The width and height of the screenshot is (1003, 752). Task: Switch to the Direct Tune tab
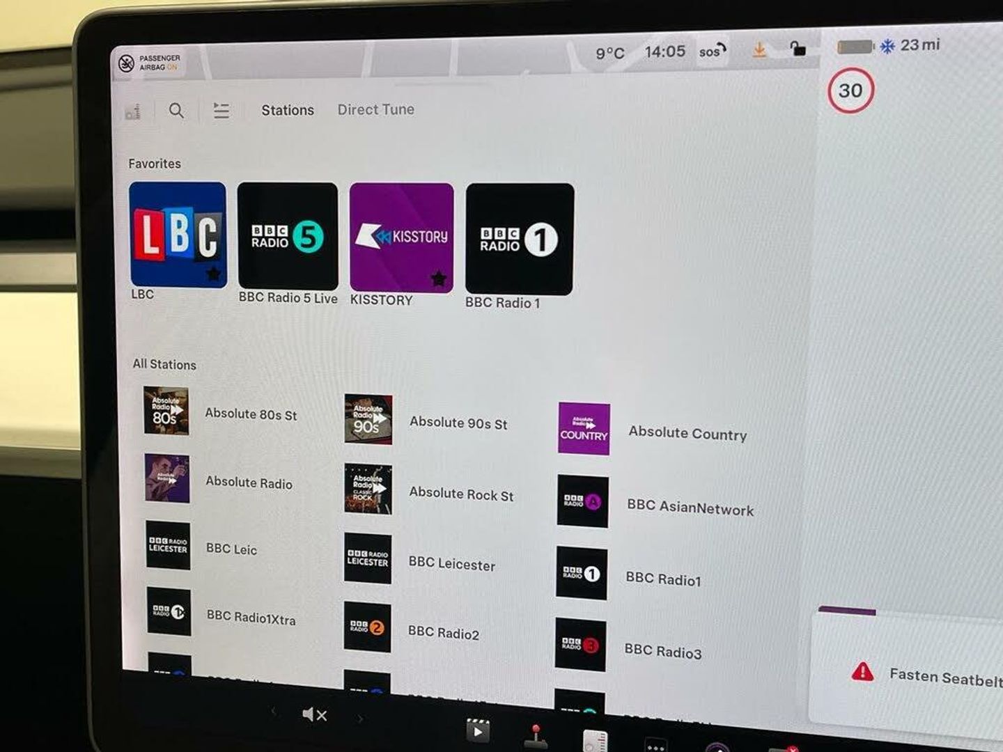click(x=375, y=109)
